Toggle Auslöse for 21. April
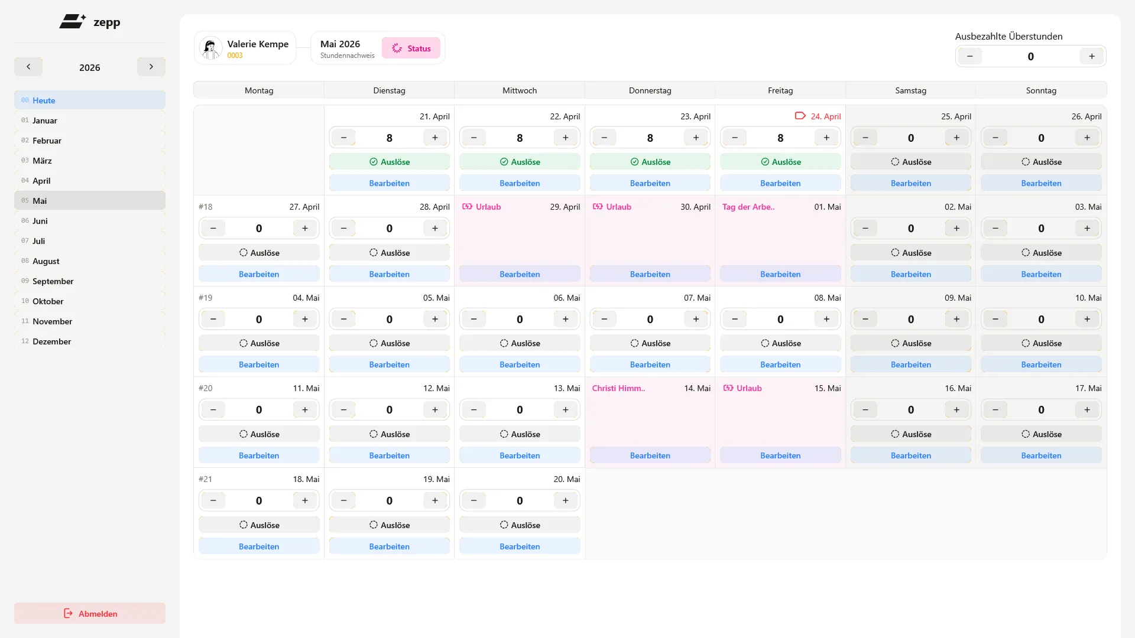Viewport: 1135px width, 638px height. pos(389,162)
